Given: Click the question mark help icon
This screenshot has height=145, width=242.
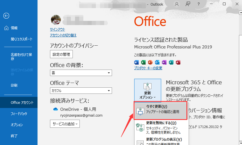Looking at the screenshot, I should [x=199, y=4].
